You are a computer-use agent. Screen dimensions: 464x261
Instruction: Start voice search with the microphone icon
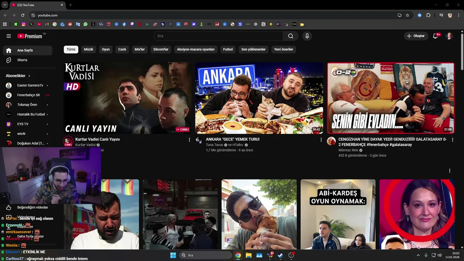[x=307, y=36]
